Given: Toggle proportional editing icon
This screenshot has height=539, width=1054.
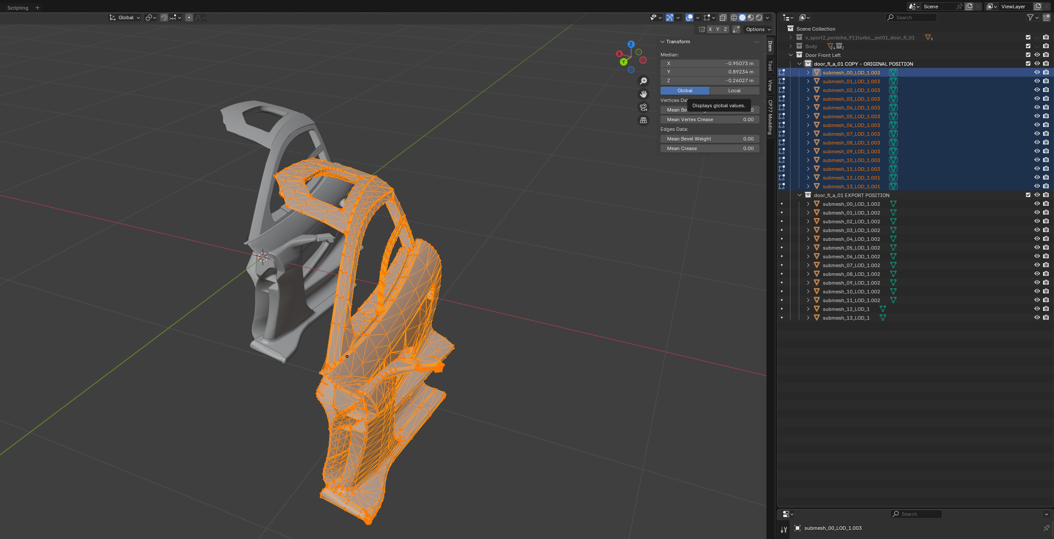Looking at the screenshot, I should [x=189, y=18].
